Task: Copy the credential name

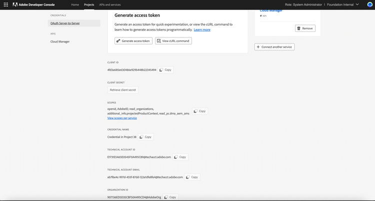Action: pos(145,137)
